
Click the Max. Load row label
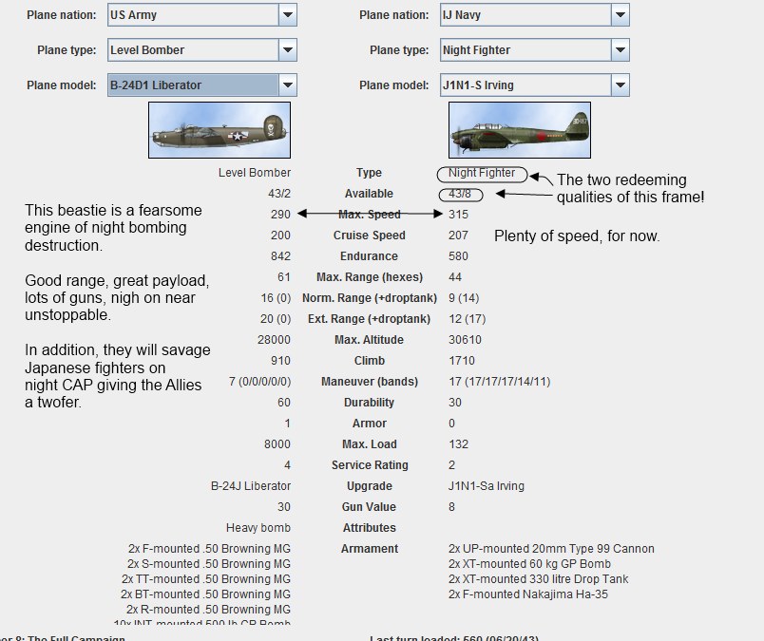[x=370, y=444]
